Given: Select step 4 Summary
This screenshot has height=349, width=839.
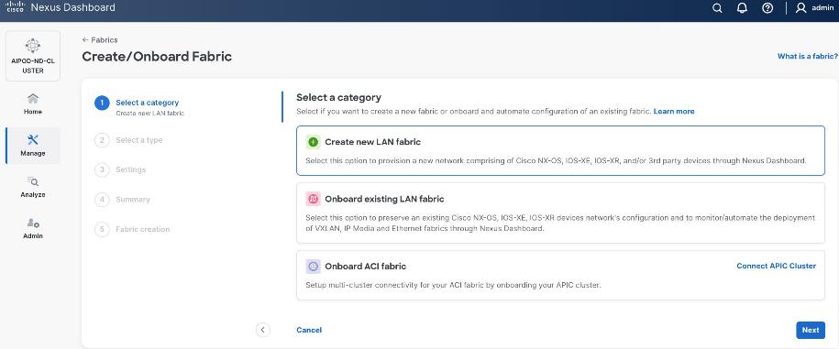Looking at the screenshot, I should pos(123,200).
